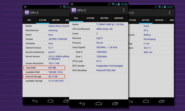The height and width of the screenshot is (111, 185).
Task: Tap Back button on left screen
Action: click(x=35, y=101)
